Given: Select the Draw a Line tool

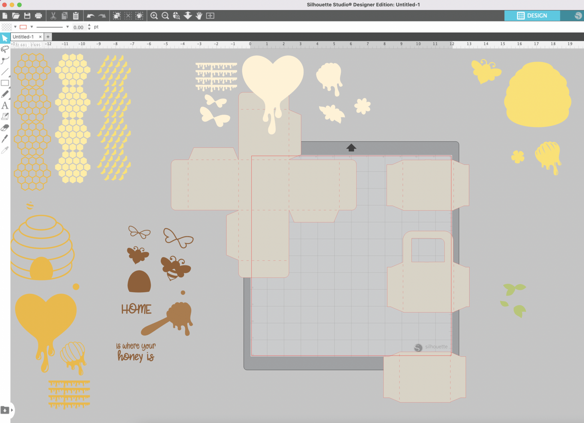Looking at the screenshot, I should [x=5, y=72].
